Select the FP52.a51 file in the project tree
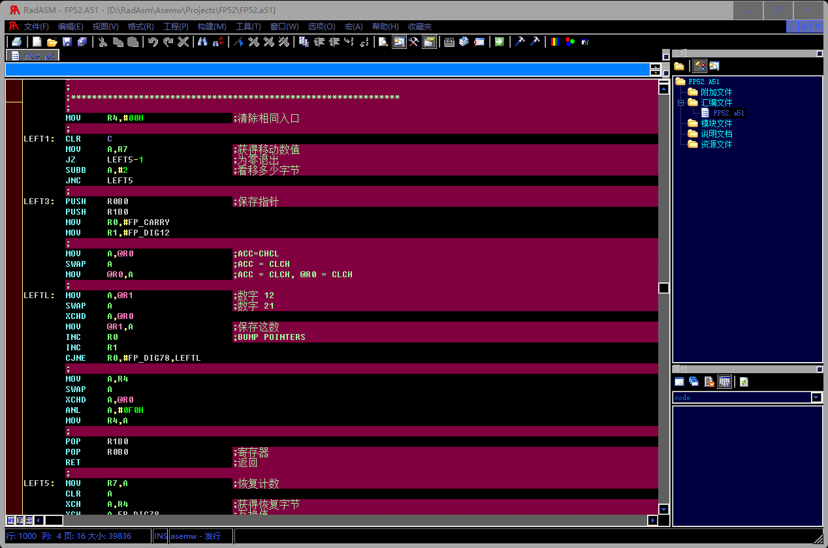 729,113
